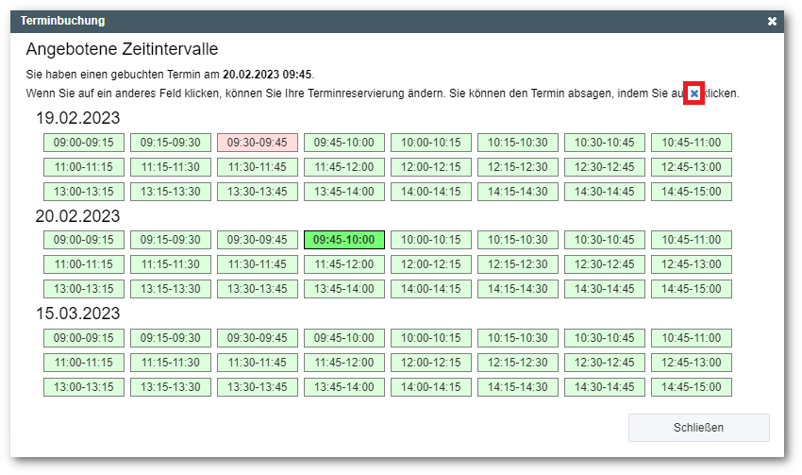Book 14:00-14:15 on 20.02.2023

[430, 289]
